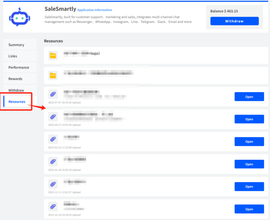Screen dimensions: 270x220
Task: Open the Application Information link
Action: 95,10
